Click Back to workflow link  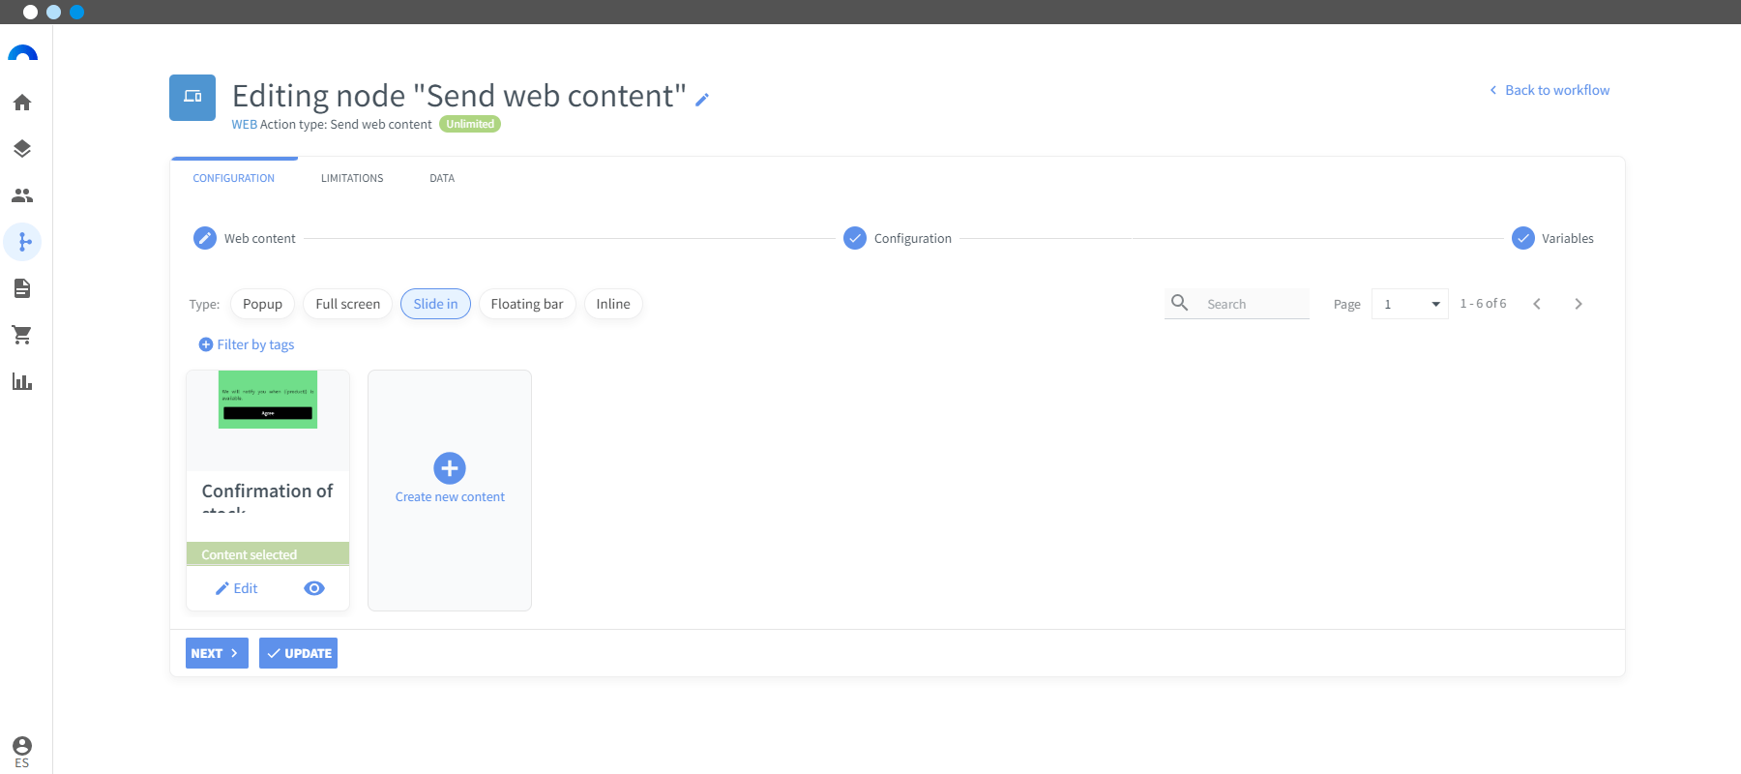[x=1549, y=90]
